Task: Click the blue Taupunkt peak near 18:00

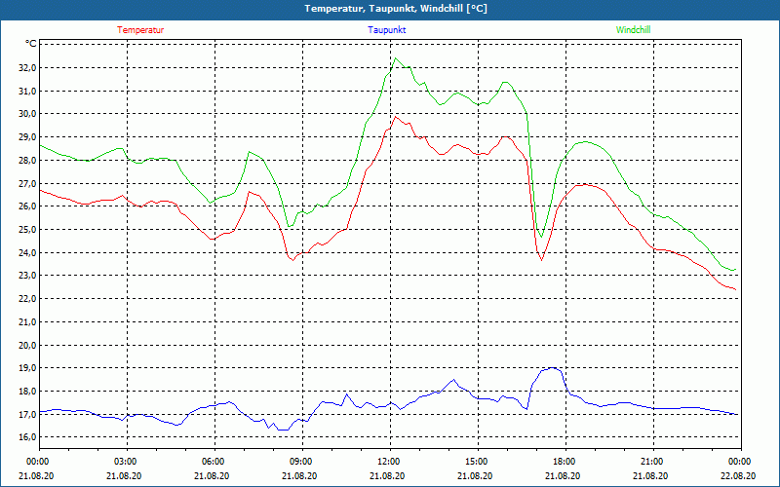Action: [551, 368]
